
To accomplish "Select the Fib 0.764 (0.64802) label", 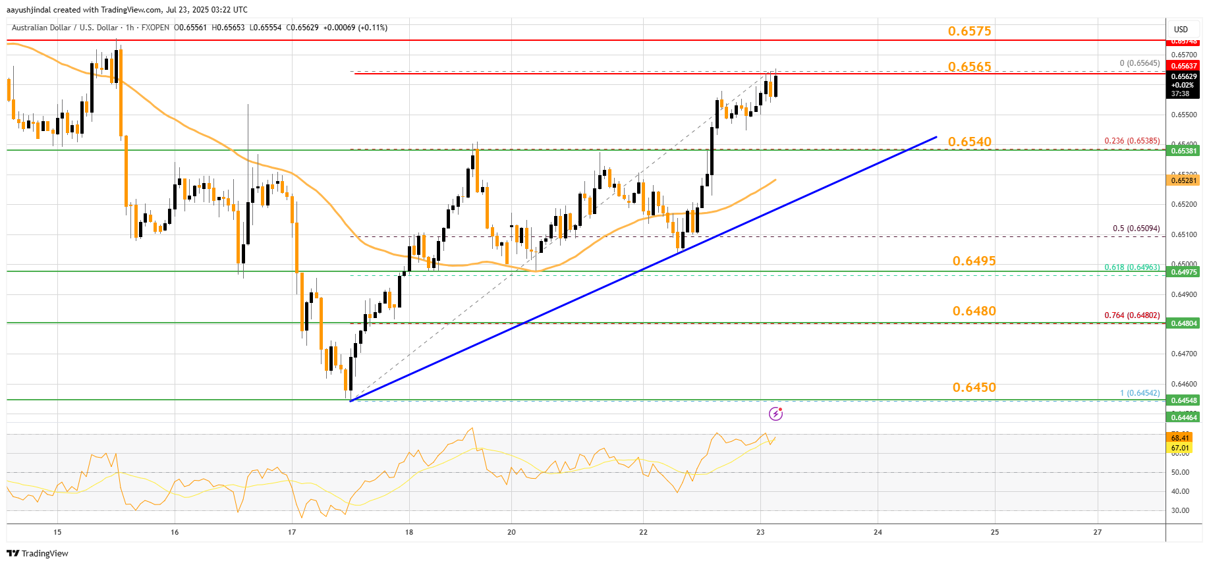I will click(1132, 315).
